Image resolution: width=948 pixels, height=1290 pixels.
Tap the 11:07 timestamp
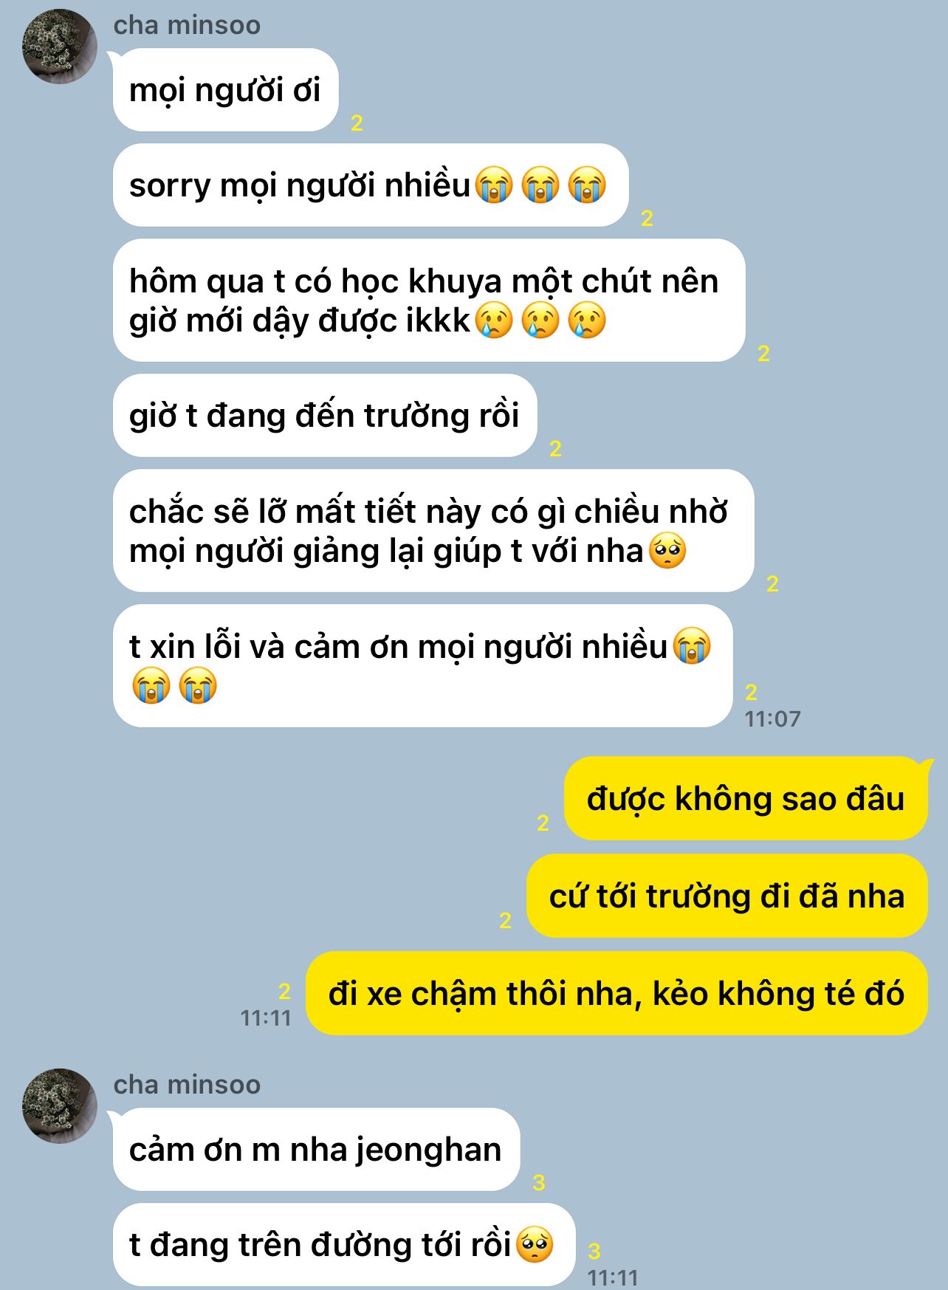[x=772, y=718]
